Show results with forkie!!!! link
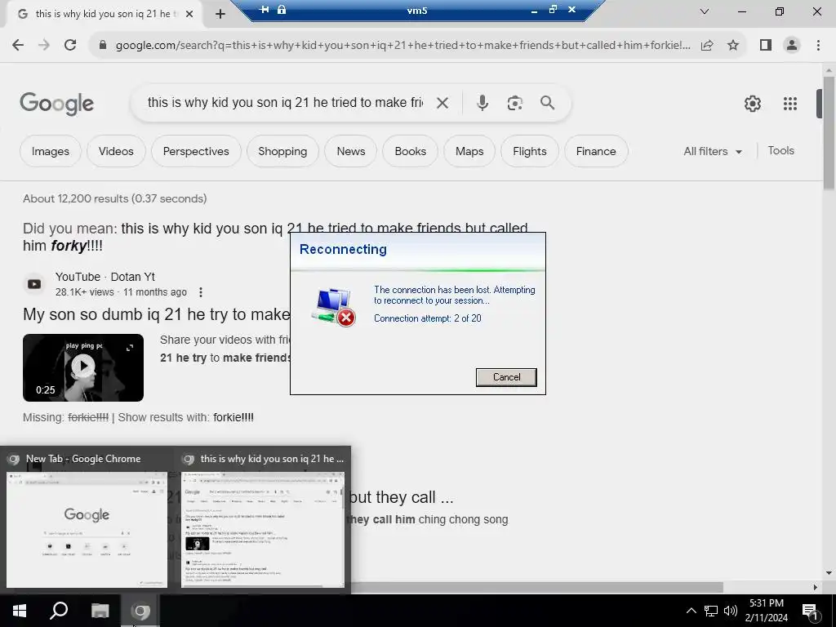Viewport: 836px width, 627px height. coord(233,417)
